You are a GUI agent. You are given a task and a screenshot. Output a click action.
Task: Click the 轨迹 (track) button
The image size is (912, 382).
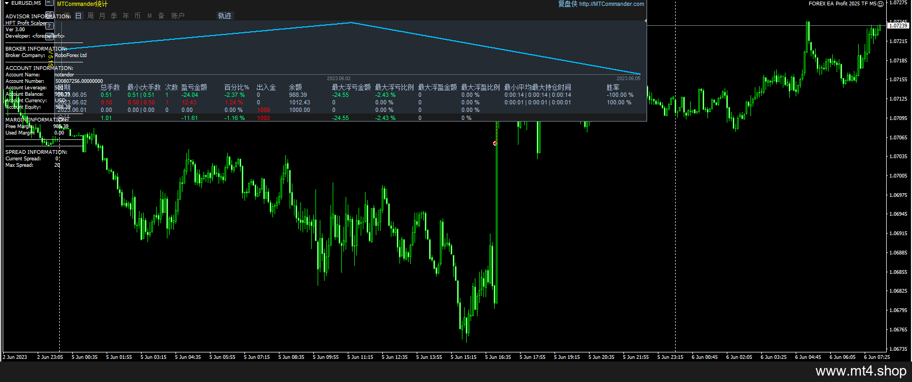click(225, 16)
